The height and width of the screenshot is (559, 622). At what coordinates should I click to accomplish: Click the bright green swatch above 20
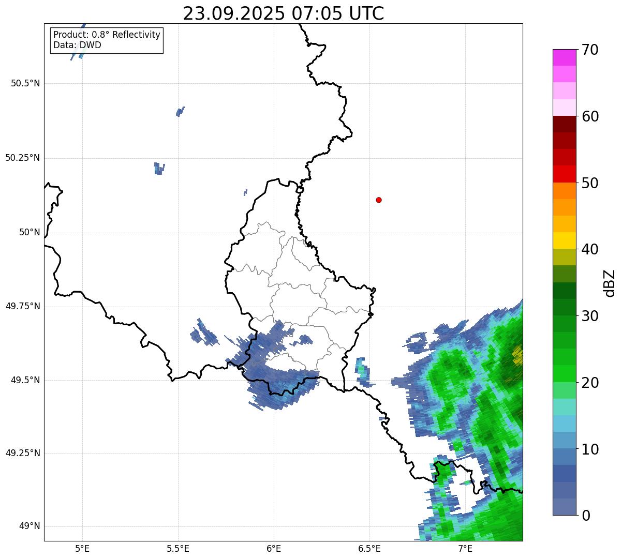click(x=564, y=374)
